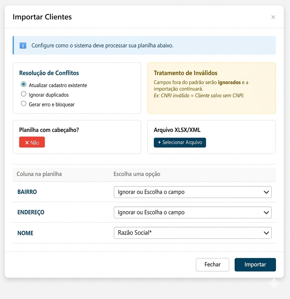Select 'Ignorar duplicados' radio option
Viewport: 290px width, 299px height.
click(24, 94)
